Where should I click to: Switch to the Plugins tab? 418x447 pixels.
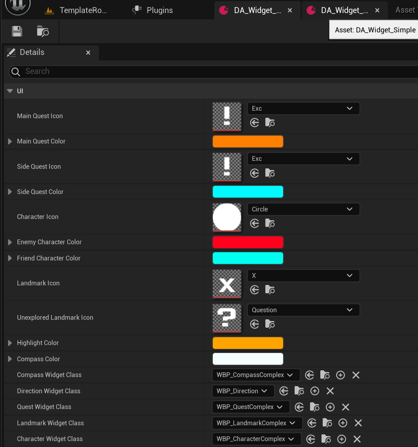153,10
